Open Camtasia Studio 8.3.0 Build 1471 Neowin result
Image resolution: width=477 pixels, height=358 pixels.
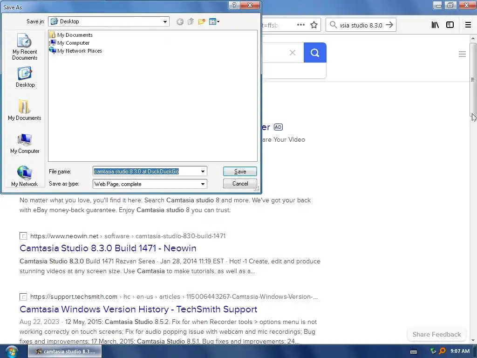coord(108,248)
